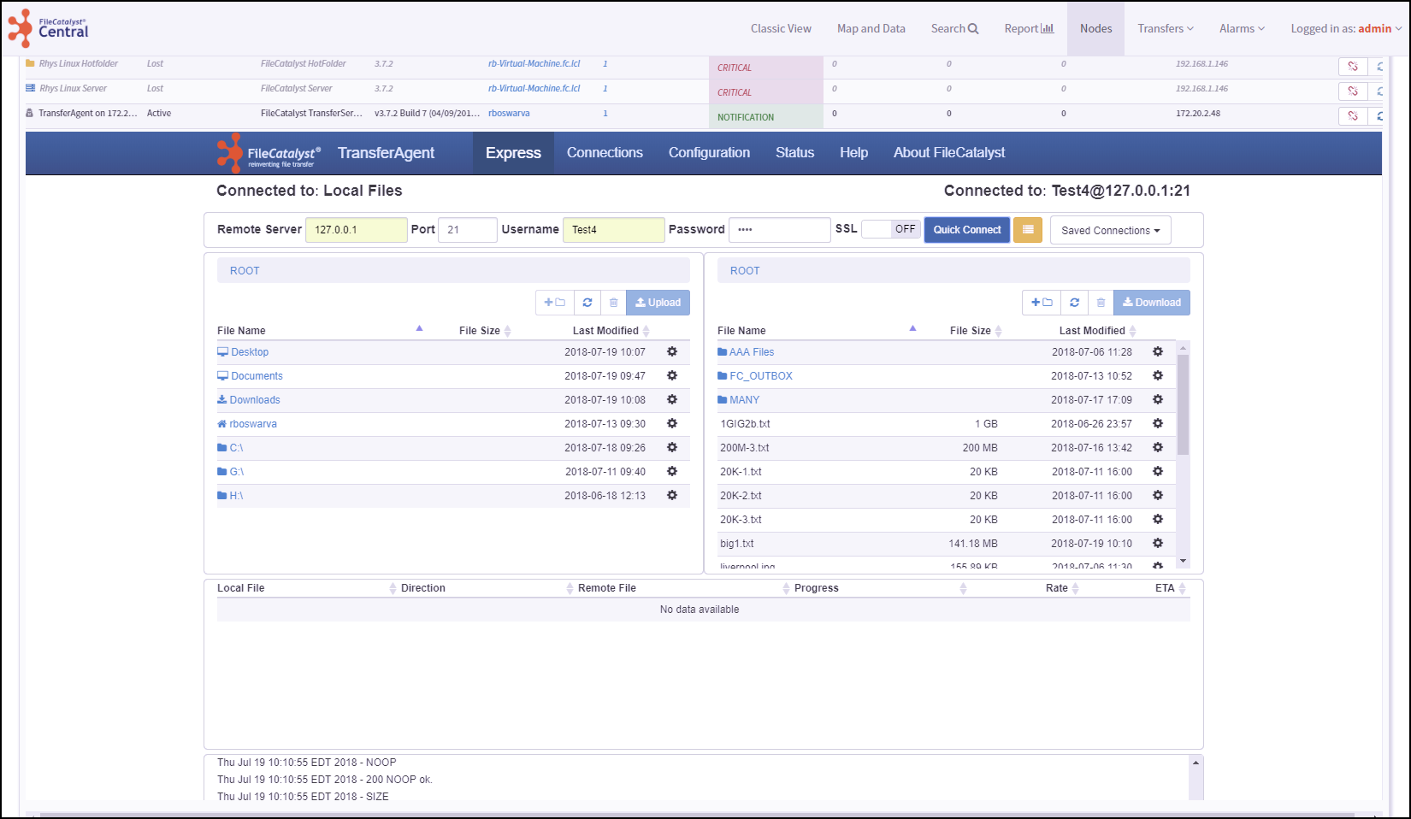Click the Port input field
This screenshot has width=1411, height=819.
(467, 229)
